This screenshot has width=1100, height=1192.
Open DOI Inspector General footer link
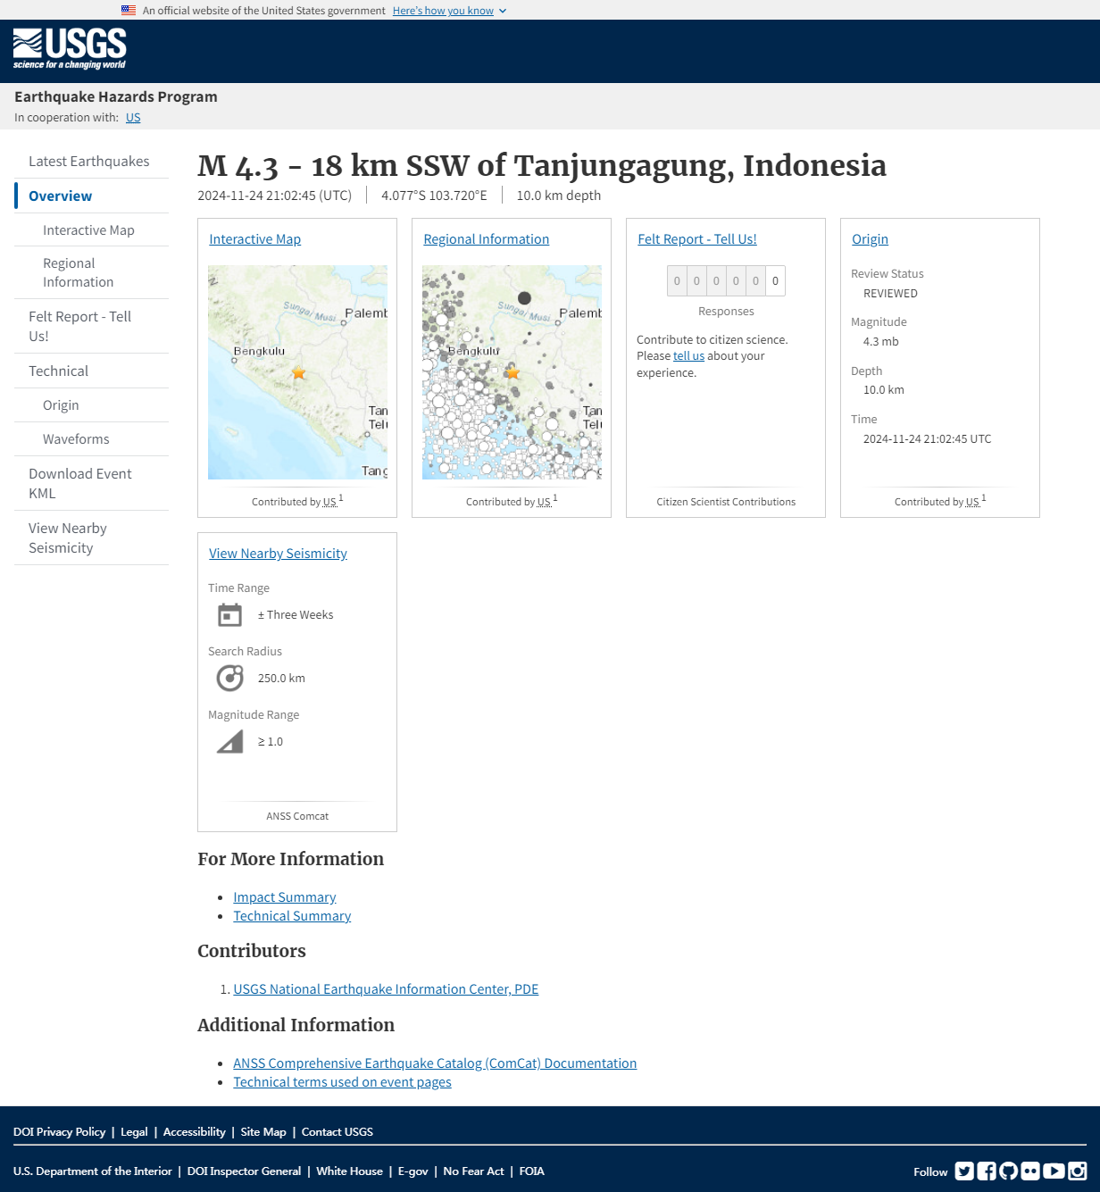(244, 1171)
